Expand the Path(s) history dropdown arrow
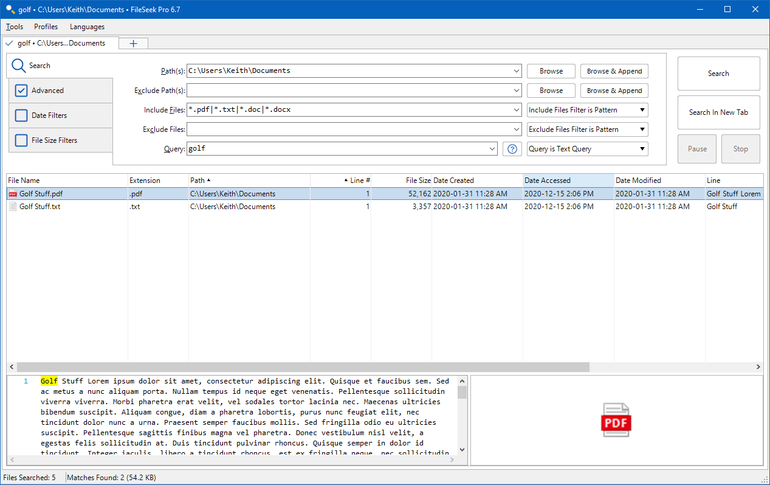Image resolution: width=770 pixels, height=485 pixels. 516,71
